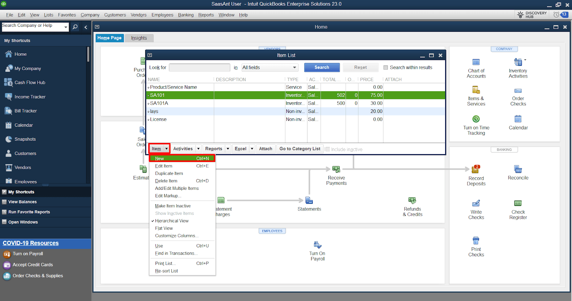Click the Order Checks icon

(x=518, y=90)
